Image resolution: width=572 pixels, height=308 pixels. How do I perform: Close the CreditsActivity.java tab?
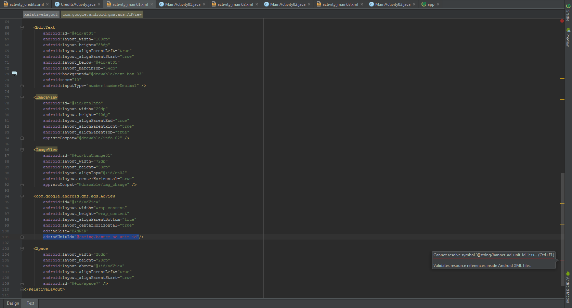click(99, 4)
